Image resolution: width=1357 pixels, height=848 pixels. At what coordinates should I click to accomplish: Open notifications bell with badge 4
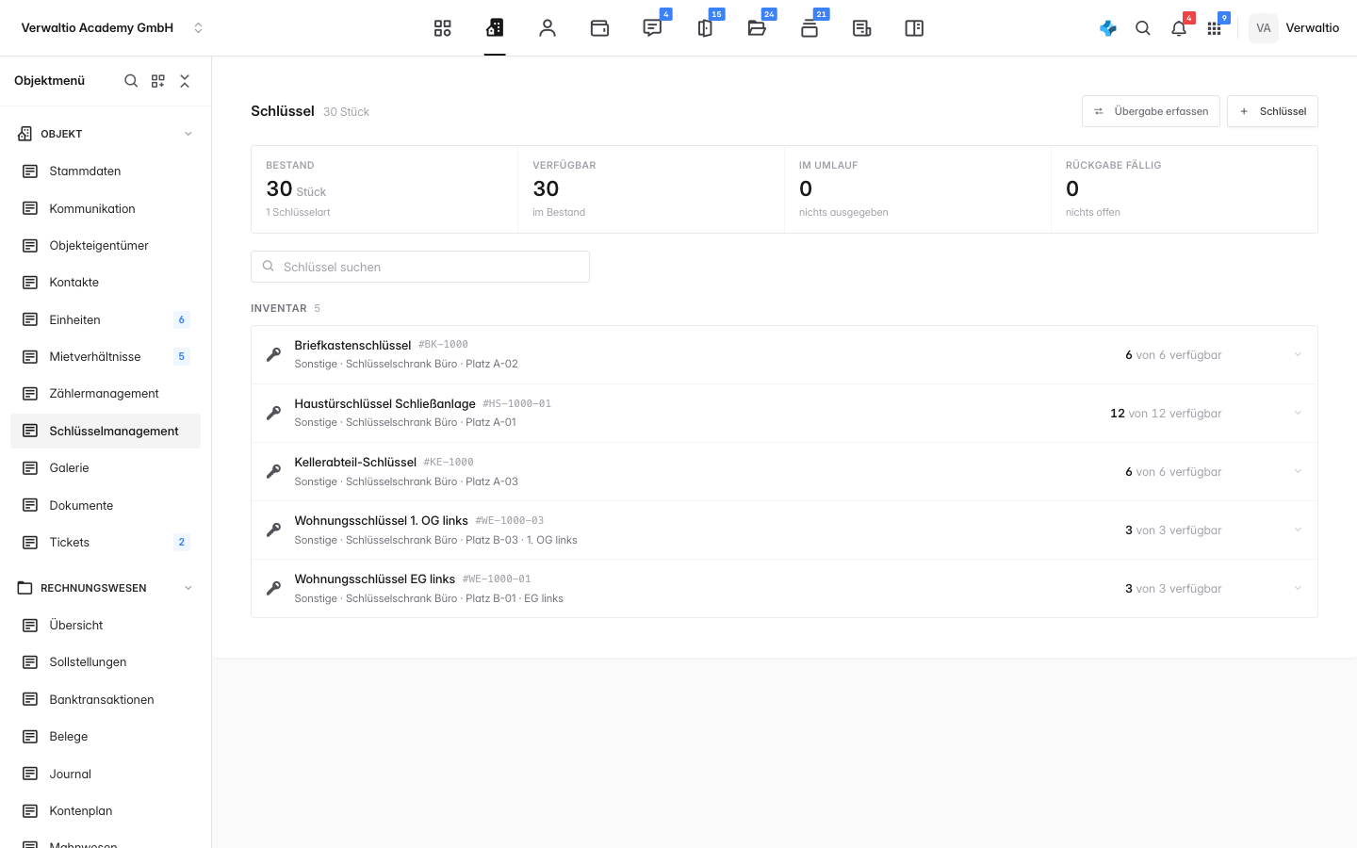[1179, 28]
